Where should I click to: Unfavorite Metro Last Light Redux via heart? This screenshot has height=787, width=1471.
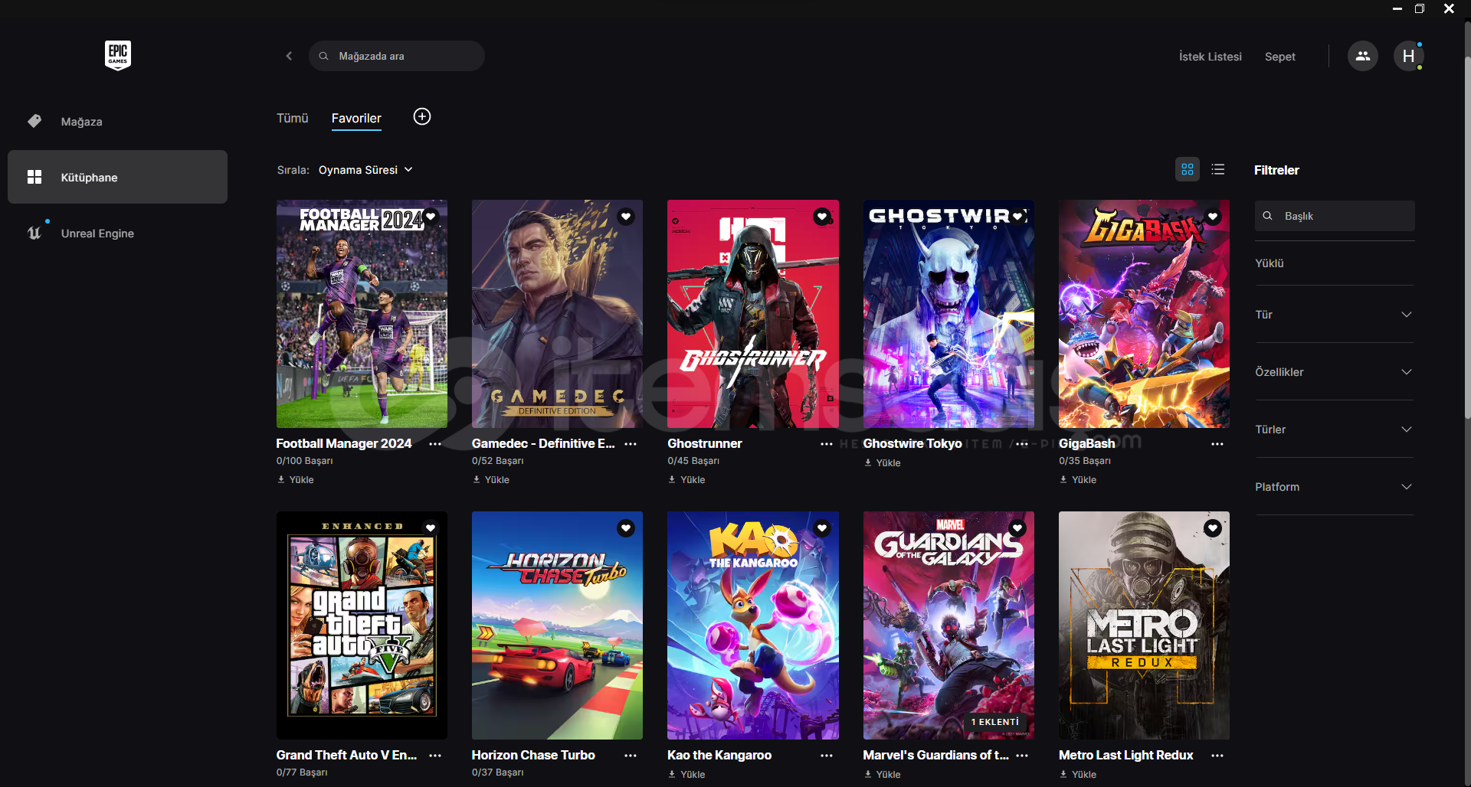click(1213, 528)
